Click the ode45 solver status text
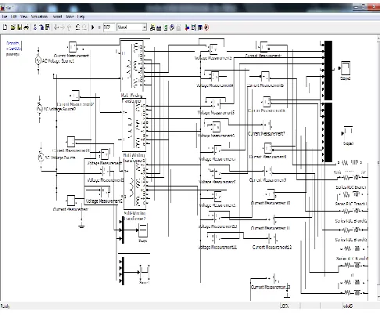380x315 pixels. point(348,306)
